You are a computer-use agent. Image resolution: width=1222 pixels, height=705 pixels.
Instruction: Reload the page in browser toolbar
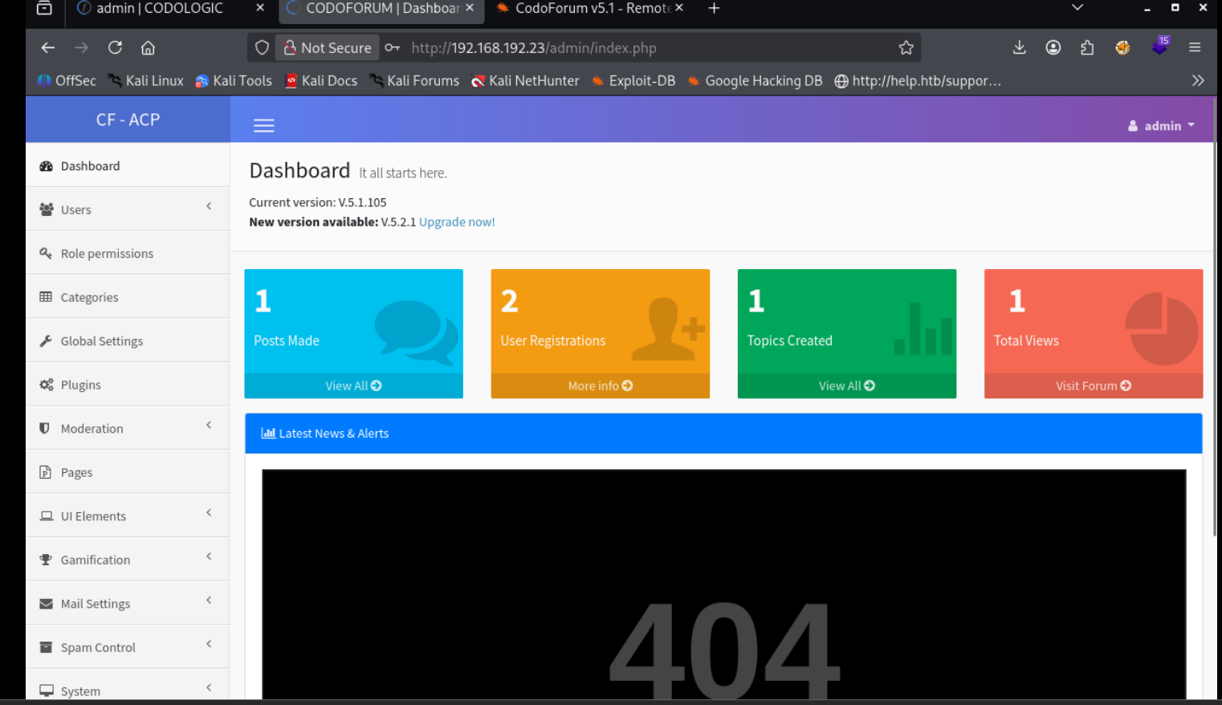tap(115, 48)
